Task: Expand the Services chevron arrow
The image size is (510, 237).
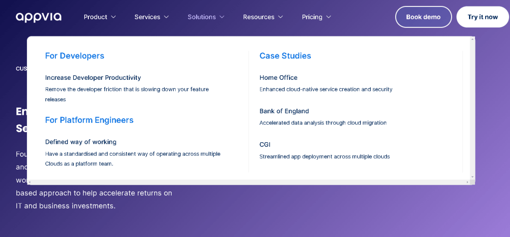Action: pyautogui.click(x=166, y=17)
